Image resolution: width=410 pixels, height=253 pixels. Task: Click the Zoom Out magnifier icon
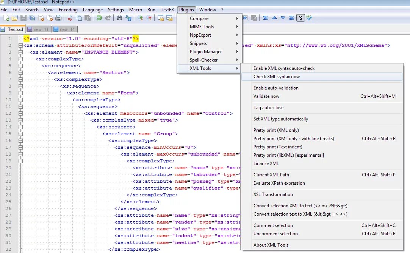tap(149, 18)
